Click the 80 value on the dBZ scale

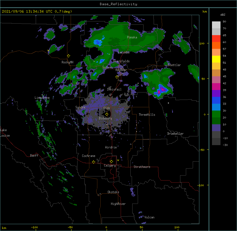[224, 22]
